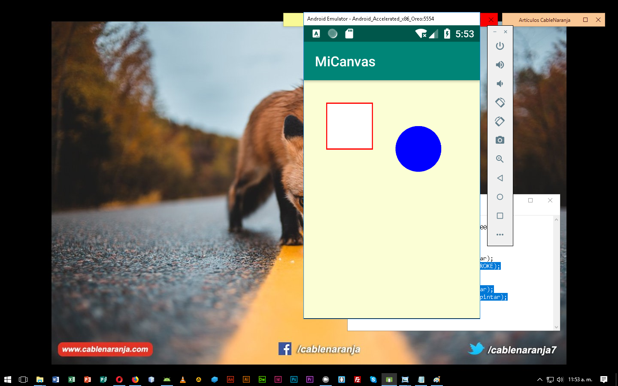This screenshot has width=618, height=386.
Task: Switch to the Artículos CableNaranja window
Action: [544, 20]
